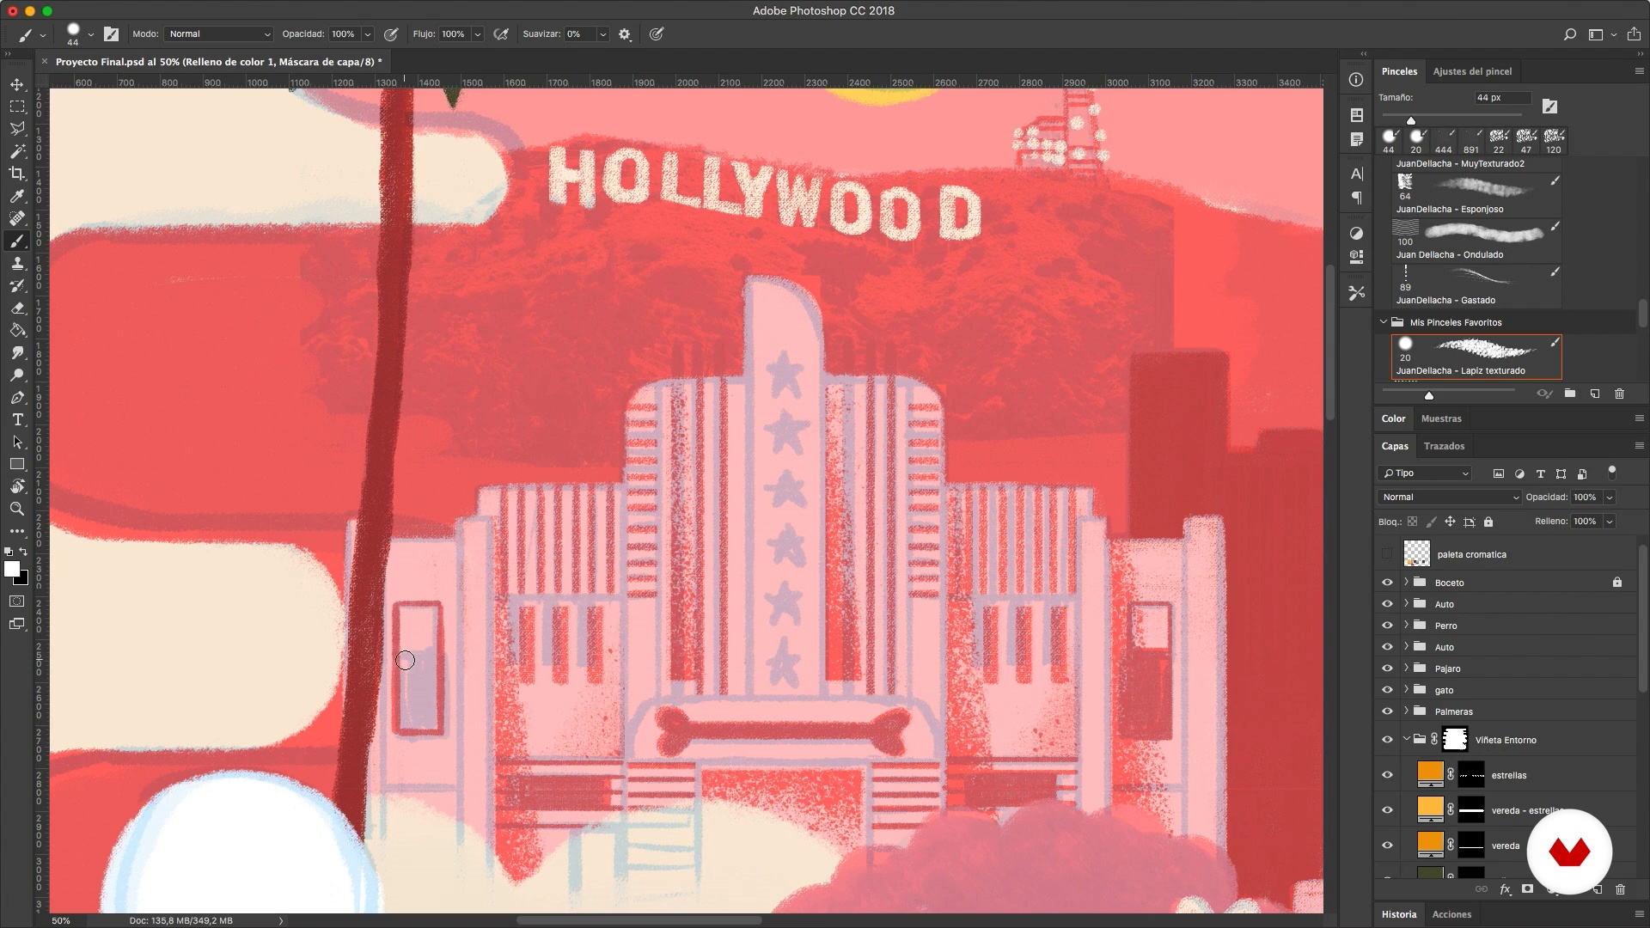The height and width of the screenshot is (928, 1650).
Task: Open the Suavizar value dropdown arrow
Action: pos(603,34)
